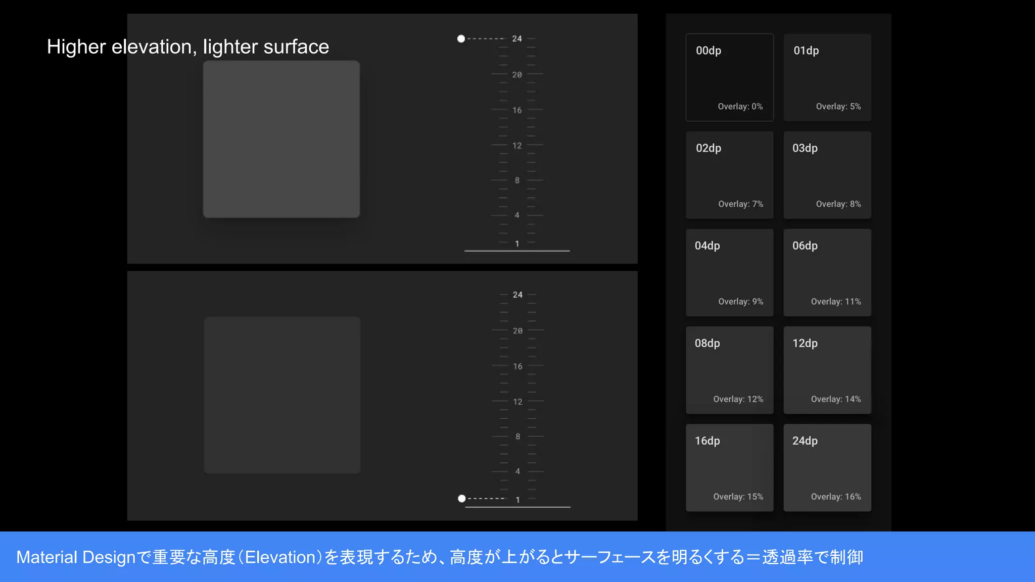The width and height of the screenshot is (1035, 582).
Task: Click the 20 mark on top elevation scale
Action: pyautogui.click(x=517, y=74)
